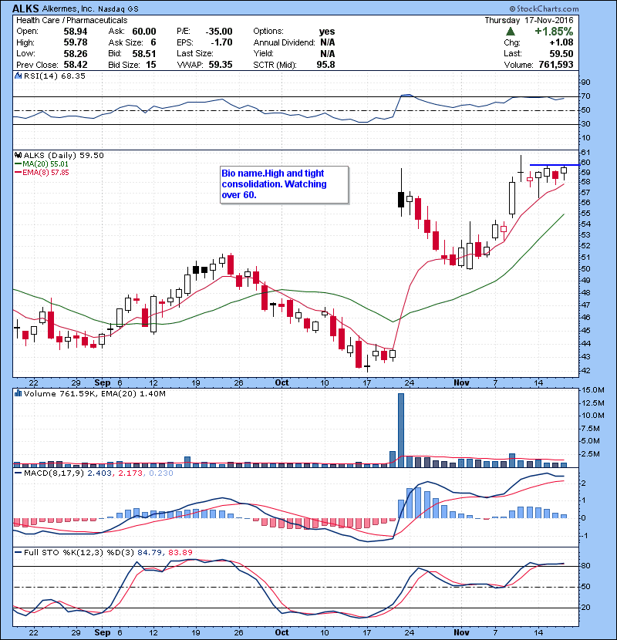Screen dimensions: 617x640
Task: Click the Annual Dividend N/A value
Action: point(328,42)
